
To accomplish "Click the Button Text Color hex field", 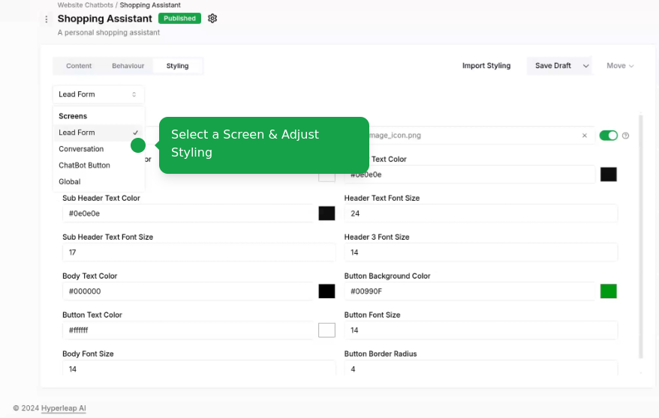I will point(188,330).
